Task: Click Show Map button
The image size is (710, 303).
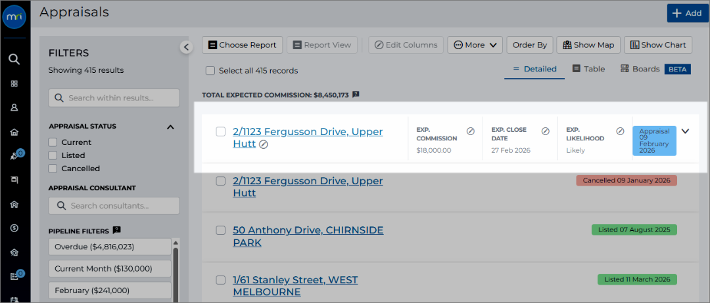Action: coord(588,45)
